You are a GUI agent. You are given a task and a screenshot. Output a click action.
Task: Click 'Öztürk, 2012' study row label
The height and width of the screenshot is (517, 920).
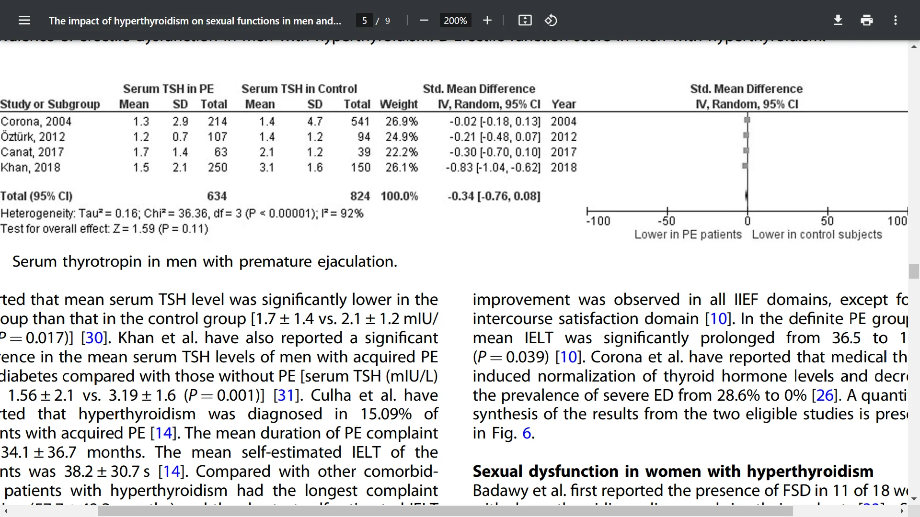(x=33, y=137)
